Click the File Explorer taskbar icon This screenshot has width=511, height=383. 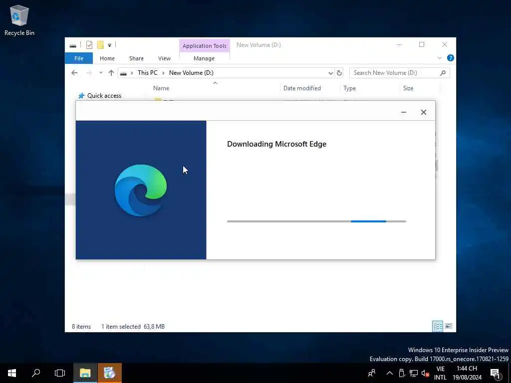coord(85,373)
